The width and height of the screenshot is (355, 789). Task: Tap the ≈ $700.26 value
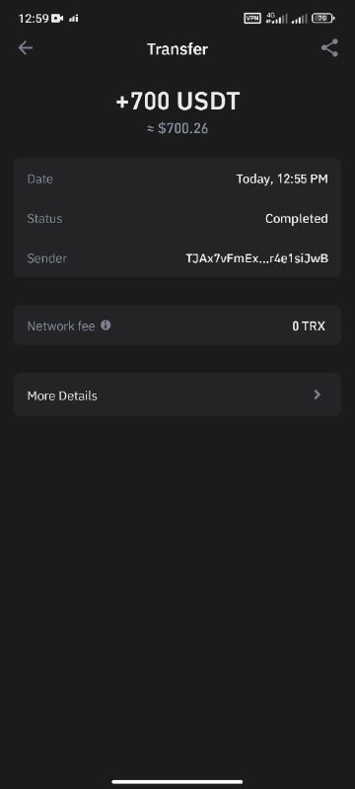click(177, 129)
